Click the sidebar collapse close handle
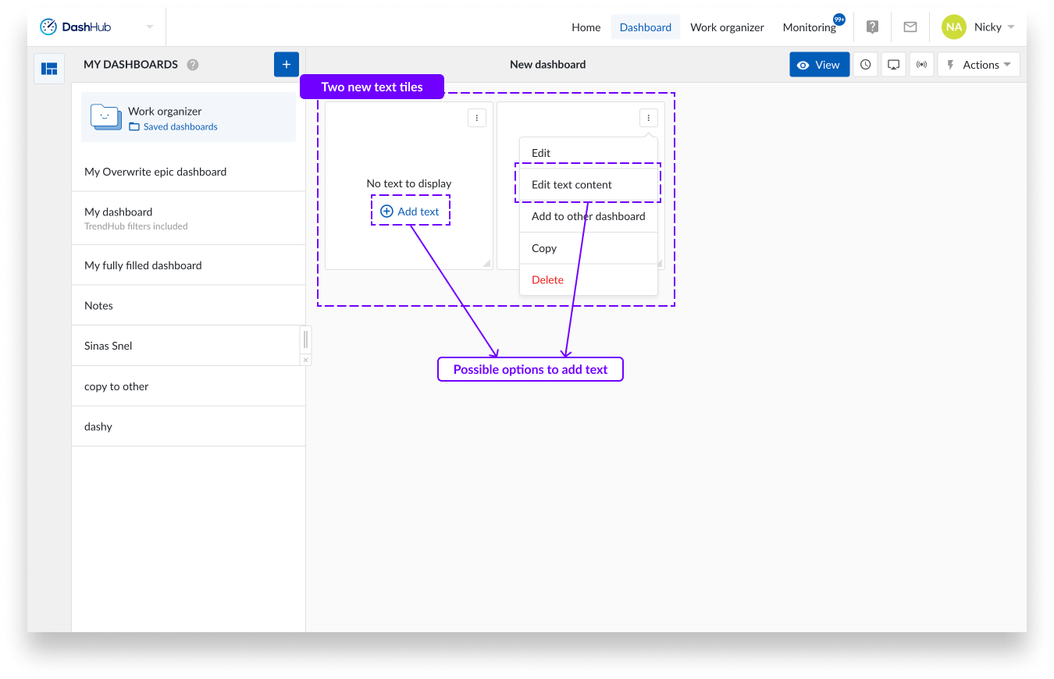This screenshot has width=1054, height=679. (305, 360)
